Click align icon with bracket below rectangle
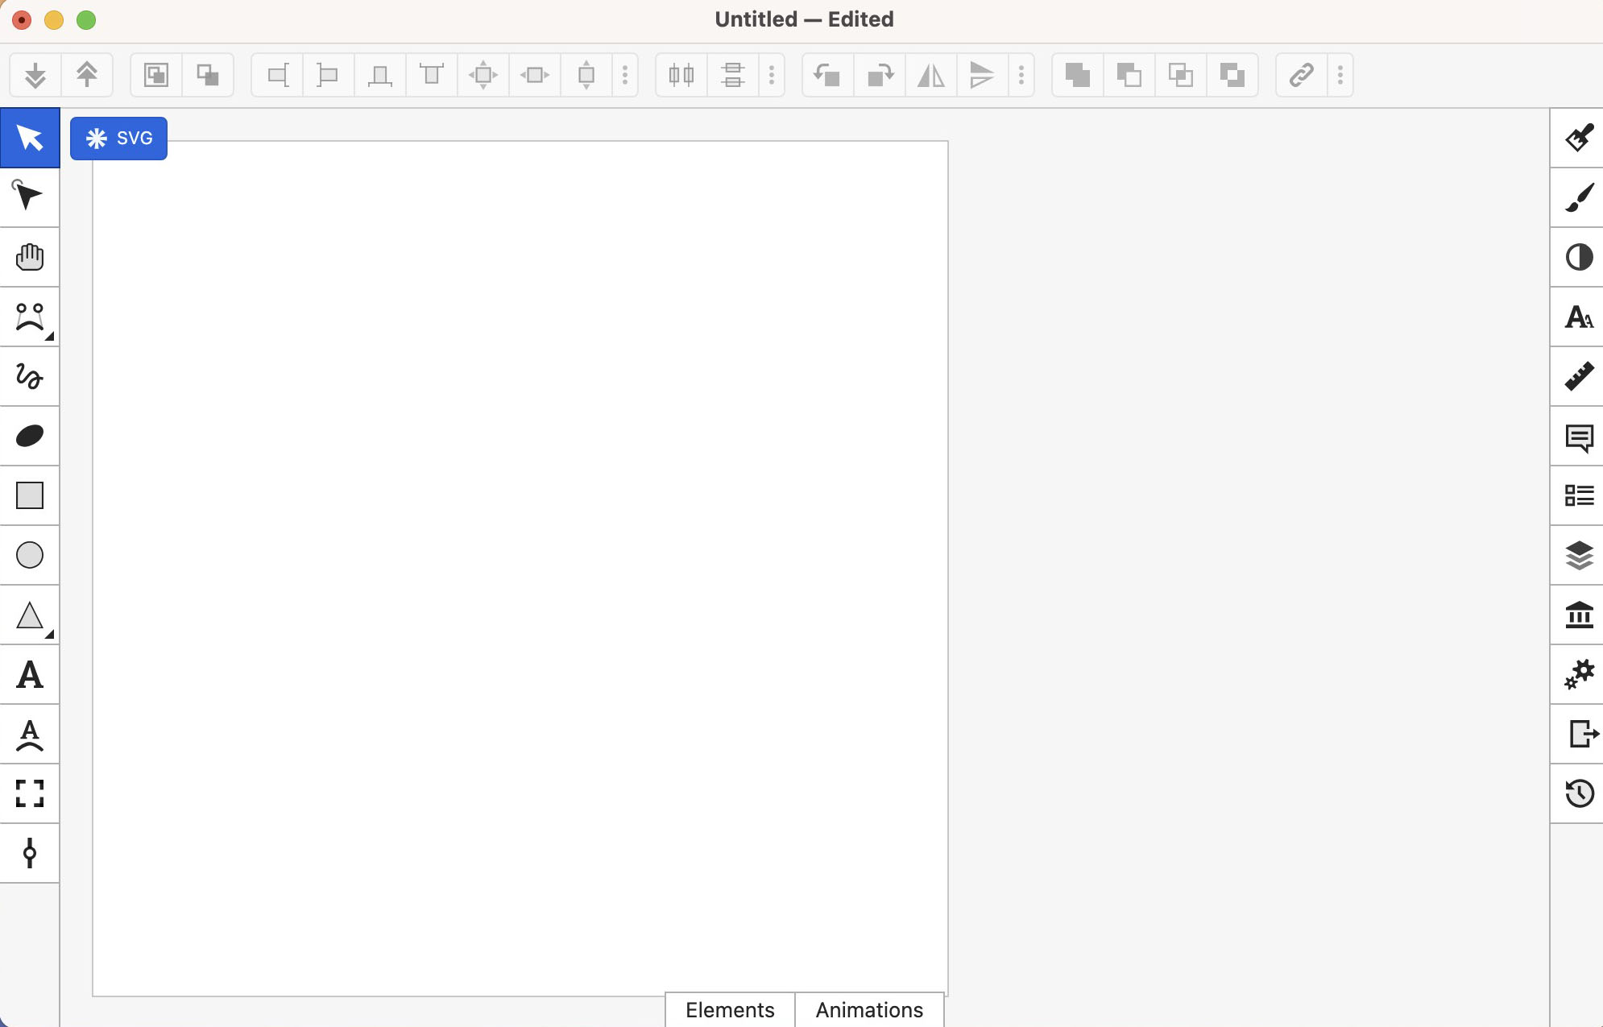The image size is (1603, 1027). 380,75
